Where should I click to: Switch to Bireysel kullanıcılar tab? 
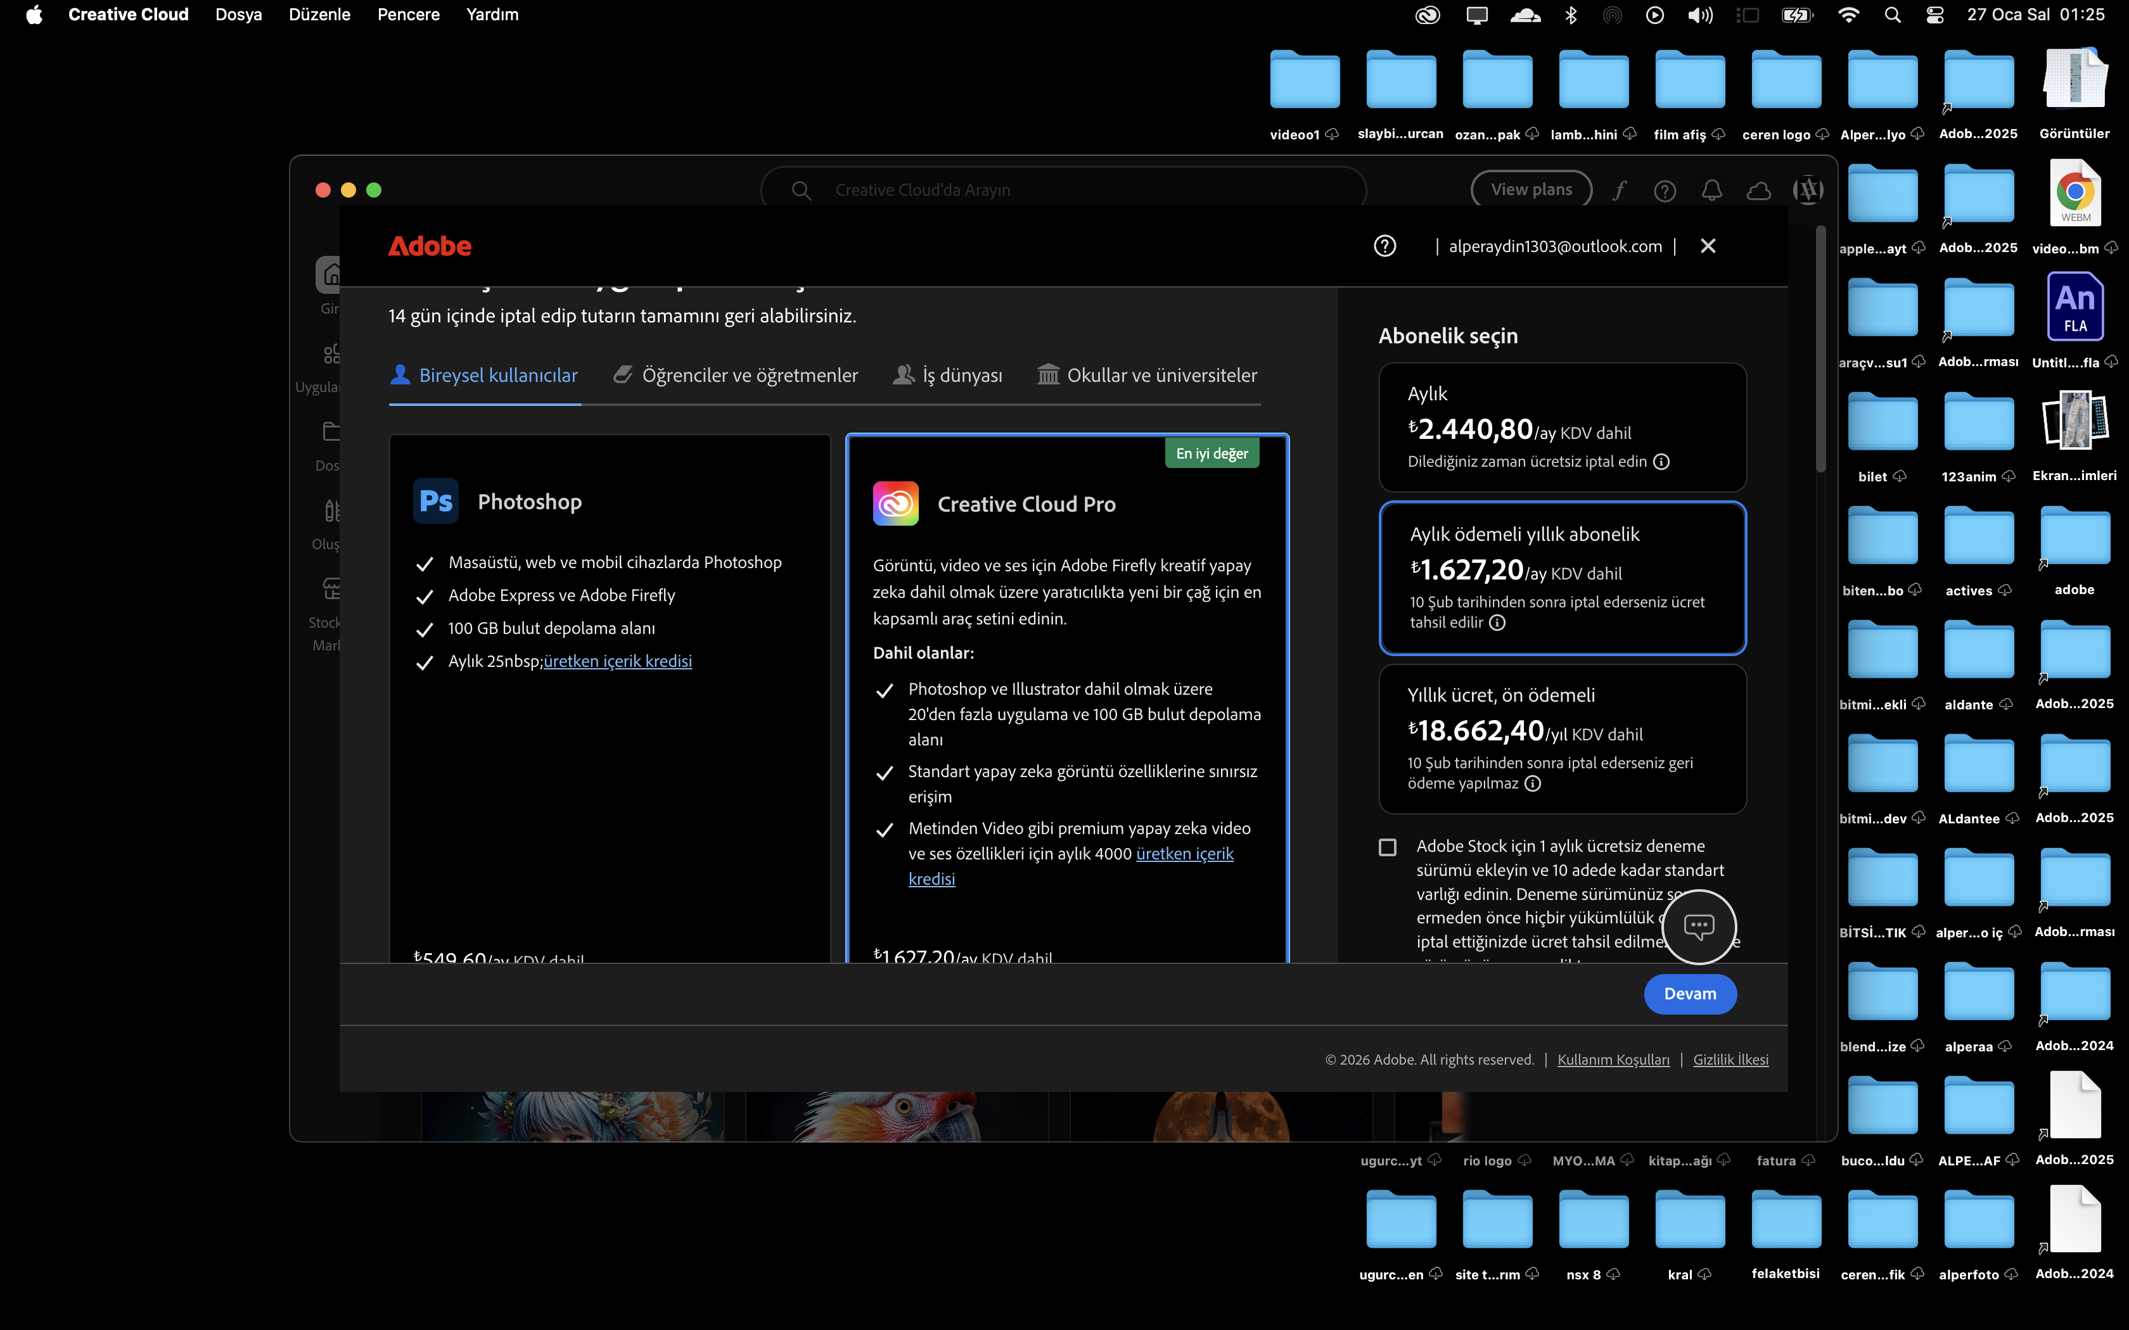[484, 376]
